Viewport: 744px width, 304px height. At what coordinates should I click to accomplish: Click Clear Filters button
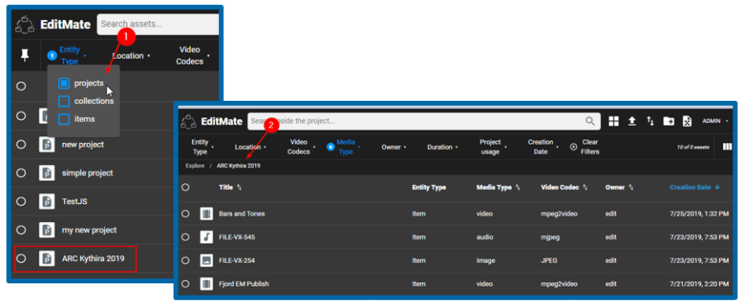click(x=584, y=147)
